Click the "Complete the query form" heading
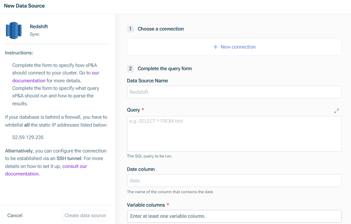Image resolution: width=351 pixels, height=224 pixels. [165, 69]
